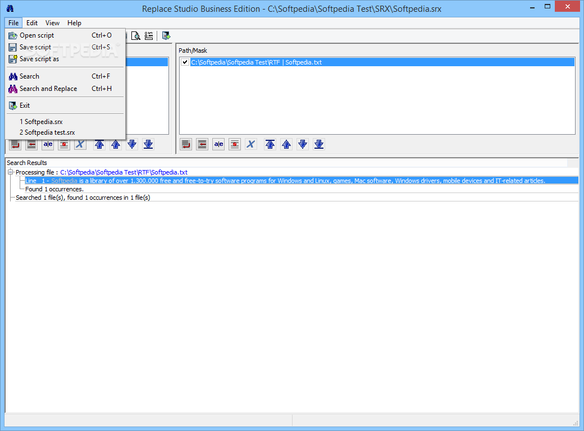Select 'Found 1 occurrences.' result row
The image size is (584, 431).
click(x=54, y=189)
